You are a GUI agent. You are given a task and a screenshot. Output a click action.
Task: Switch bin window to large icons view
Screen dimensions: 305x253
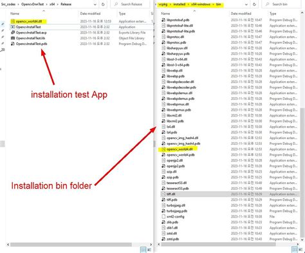300,250
